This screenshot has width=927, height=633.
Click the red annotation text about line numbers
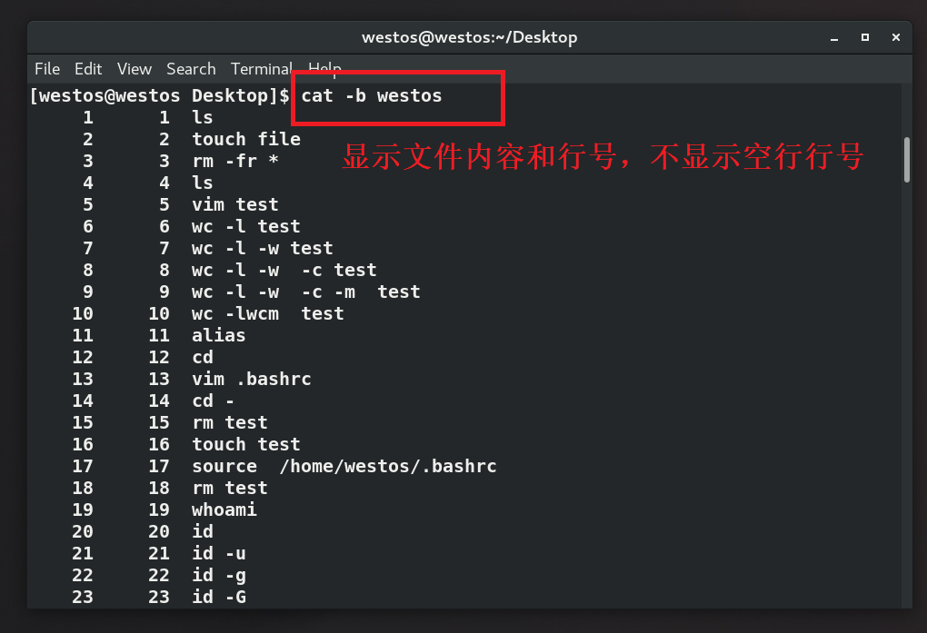tap(601, 157)
